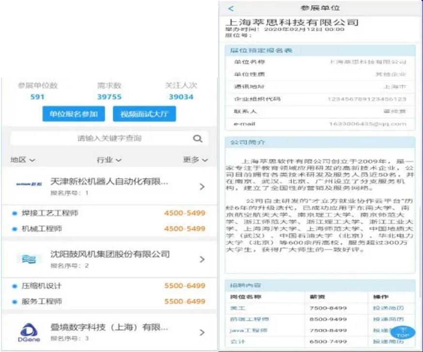The width and height of the screenshot is (423, 352).
Task: Open 叠境数字科技 details via right chevron
Action: tap(202, 332)
